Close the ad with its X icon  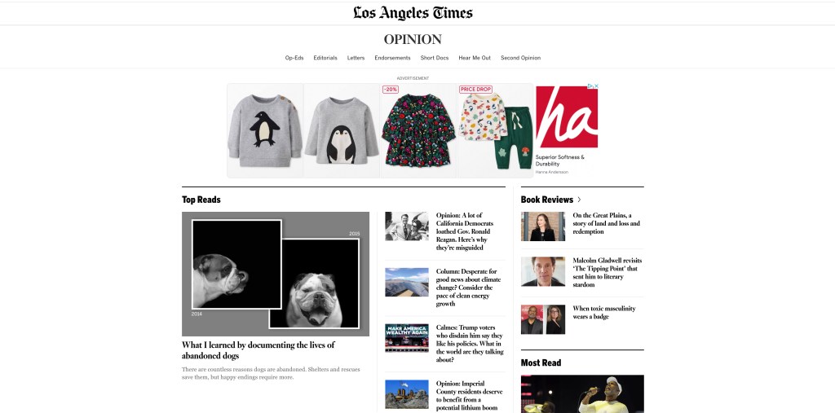tap(596, 86)
